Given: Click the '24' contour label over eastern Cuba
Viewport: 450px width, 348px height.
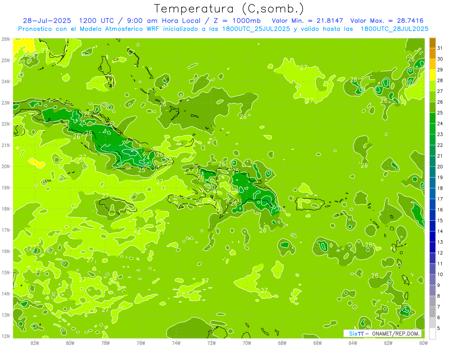Looking at the screenshot, I should coord(146,158).
